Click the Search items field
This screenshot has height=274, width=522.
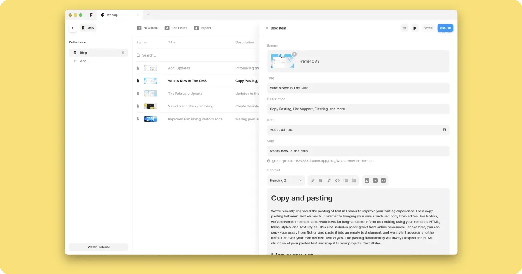pos(196,55)
